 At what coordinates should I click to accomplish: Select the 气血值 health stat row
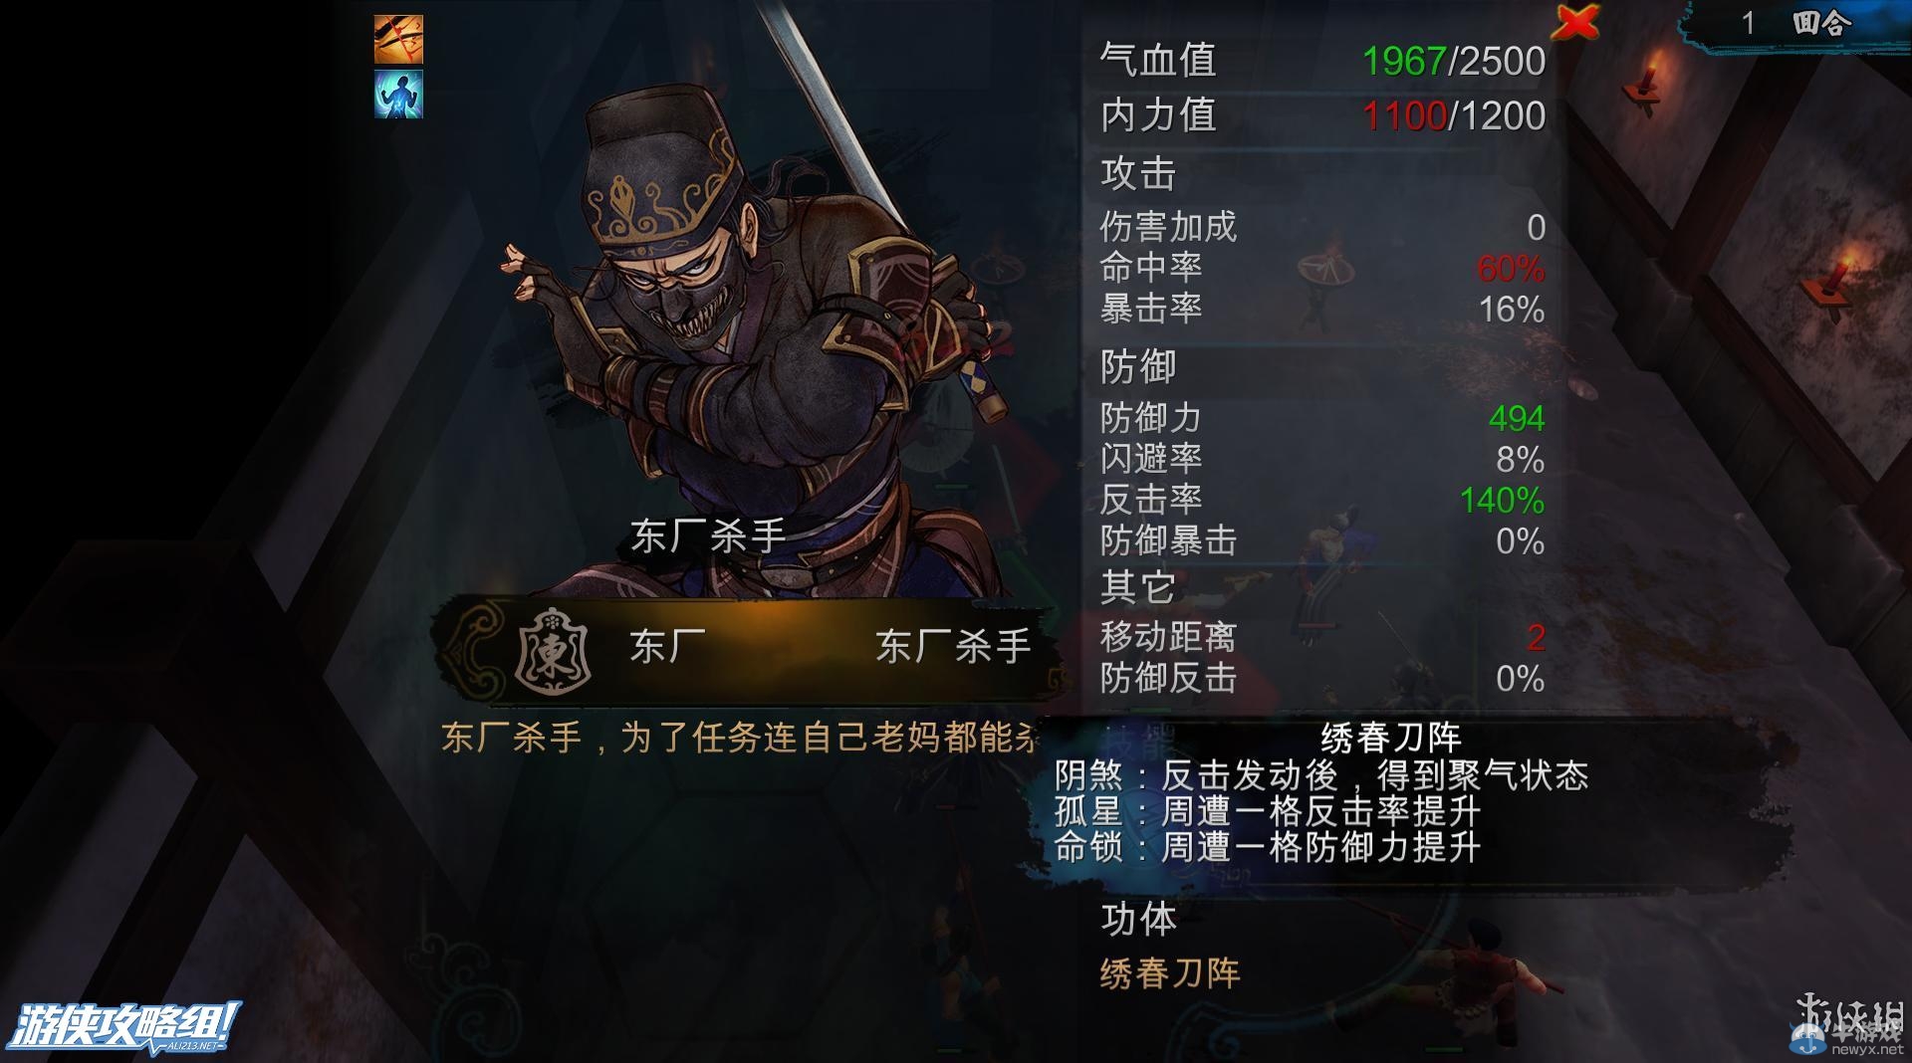point(1322,61)
